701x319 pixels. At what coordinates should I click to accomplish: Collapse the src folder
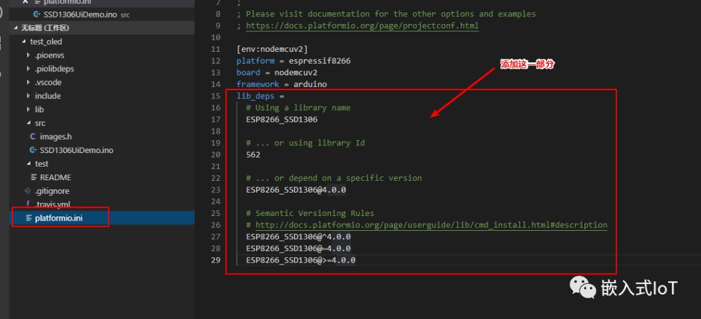click(28, 123)
